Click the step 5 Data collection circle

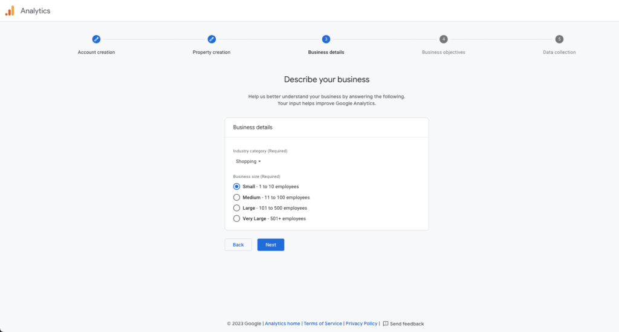(x=559, y=39)
